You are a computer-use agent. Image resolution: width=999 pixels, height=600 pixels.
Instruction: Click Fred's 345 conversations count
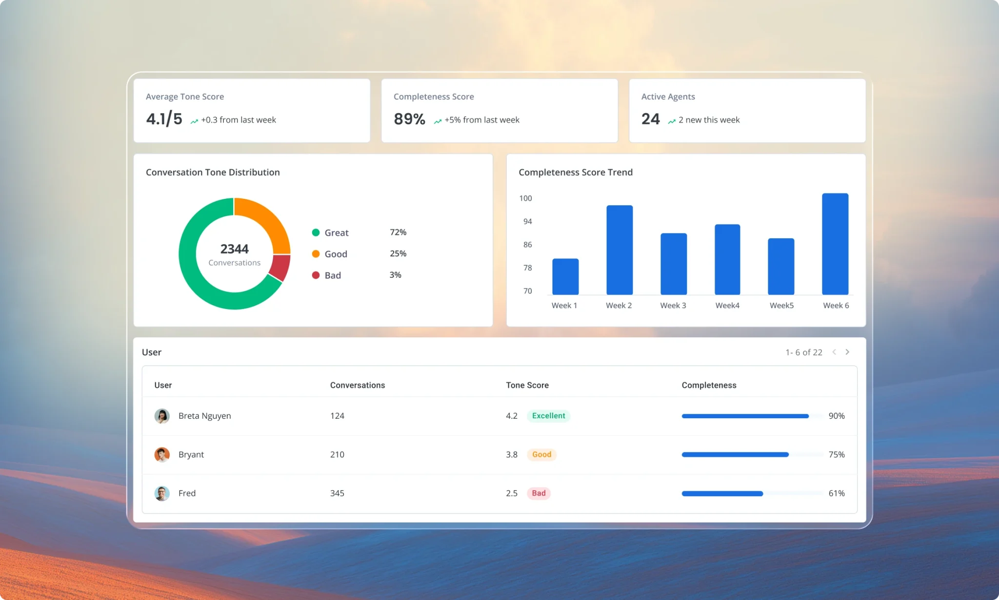click(x=337, y=493)
